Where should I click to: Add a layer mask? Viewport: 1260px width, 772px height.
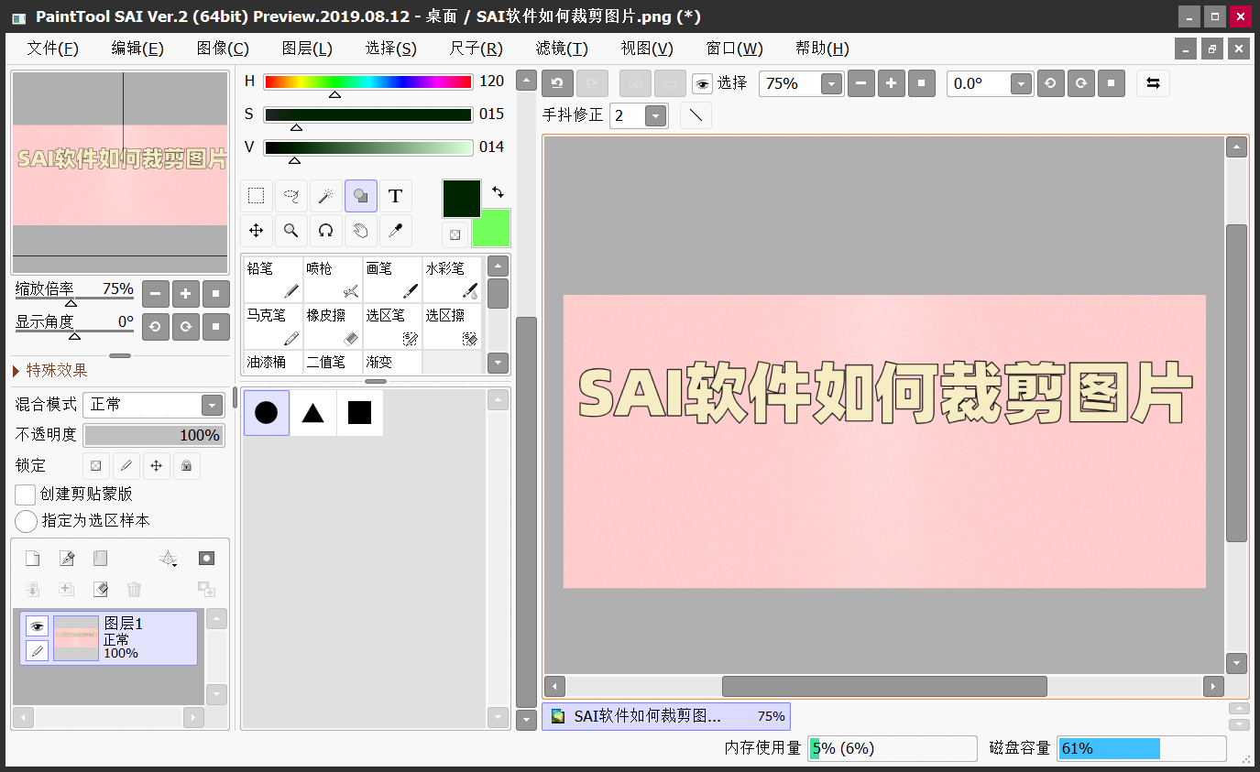coord(206,558)
